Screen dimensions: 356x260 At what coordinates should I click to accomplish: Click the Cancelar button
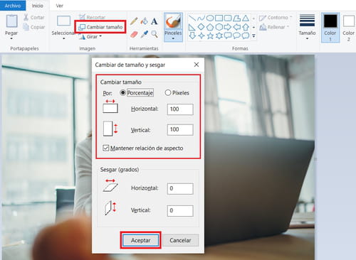tap(180, 240)
